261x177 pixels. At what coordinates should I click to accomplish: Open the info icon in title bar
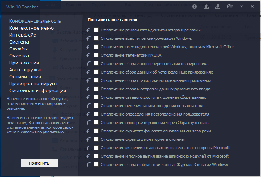click(x=194, y=7)
